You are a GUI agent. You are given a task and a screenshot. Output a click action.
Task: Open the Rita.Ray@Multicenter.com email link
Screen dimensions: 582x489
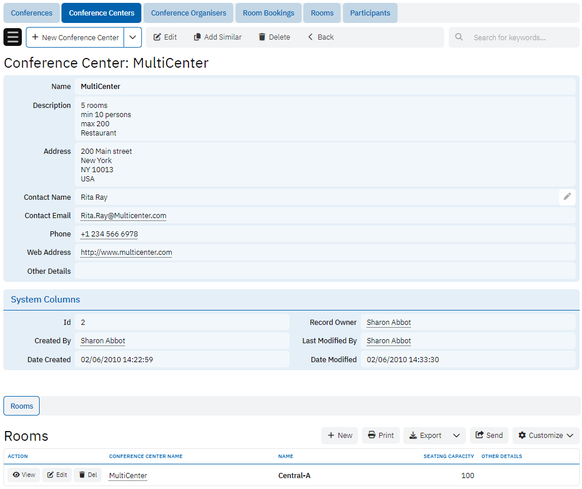(124, 216)
